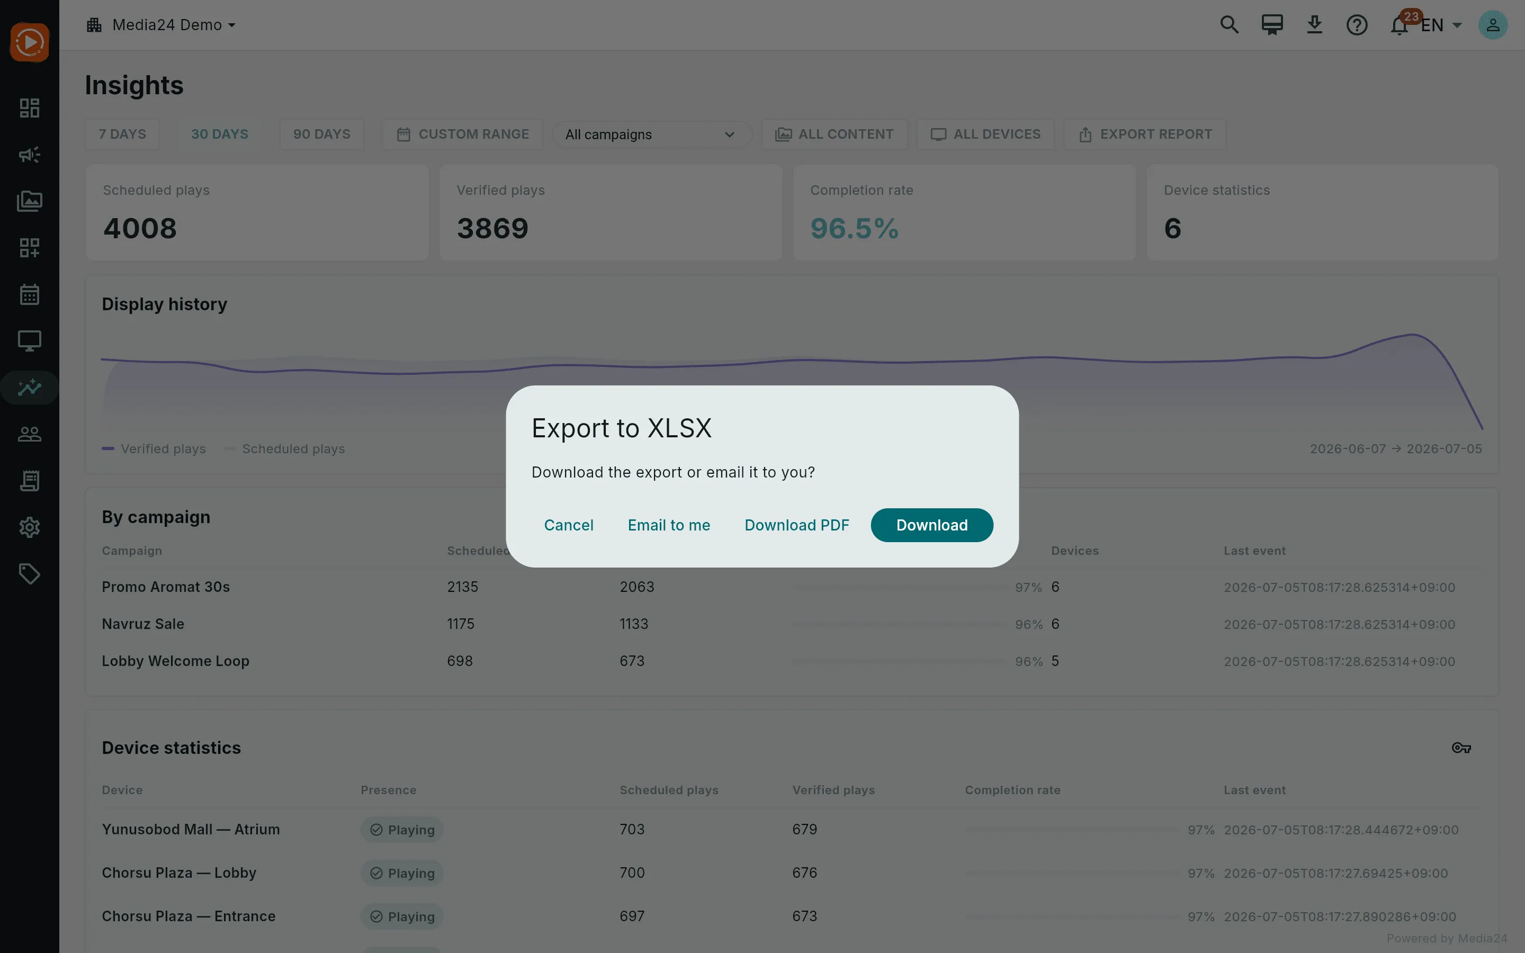Click Navruz Sale completion bar
1525x953 pixels.
pyautogui.click(x=900, y=625)
